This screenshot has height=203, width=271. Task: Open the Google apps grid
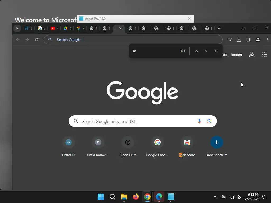264,54
